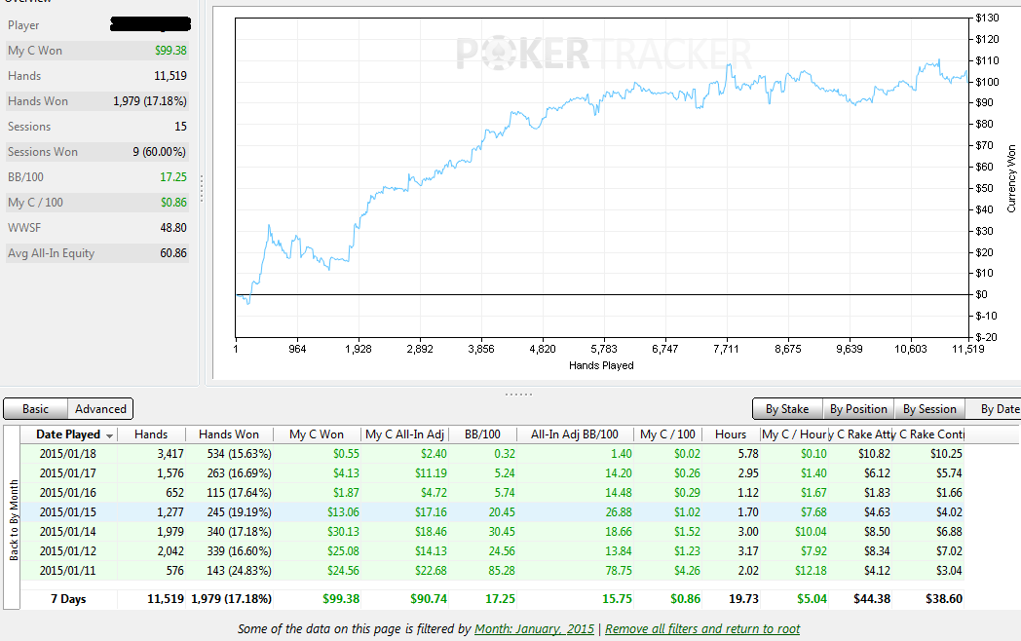The height and width of the screenshot is (641, 1021).
Task: Sort by the My C Won column header
Action: (317, 434)
